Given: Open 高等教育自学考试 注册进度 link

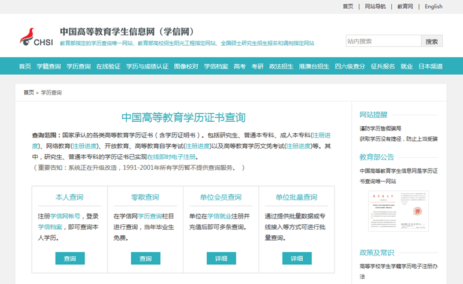Looking at the screenshot, I should tap(197, 146).
